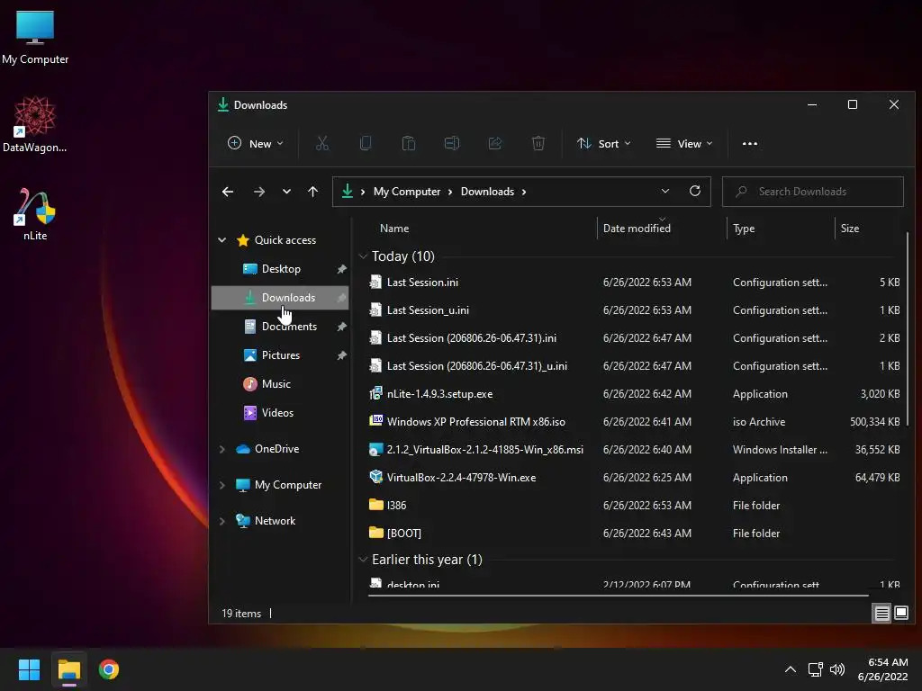The width and height of the screenshot is (922, 691).
Task: Click File Explorer in taskbar
Action: click(x=68, y=669)
